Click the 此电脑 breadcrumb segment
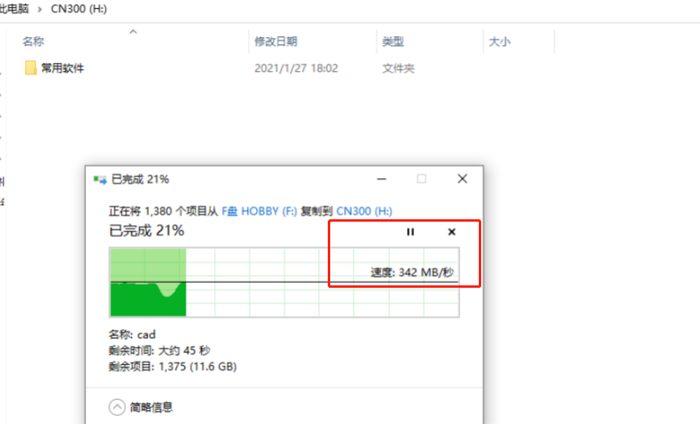Viewport: 700px width, 424px height. pos(14,9)
